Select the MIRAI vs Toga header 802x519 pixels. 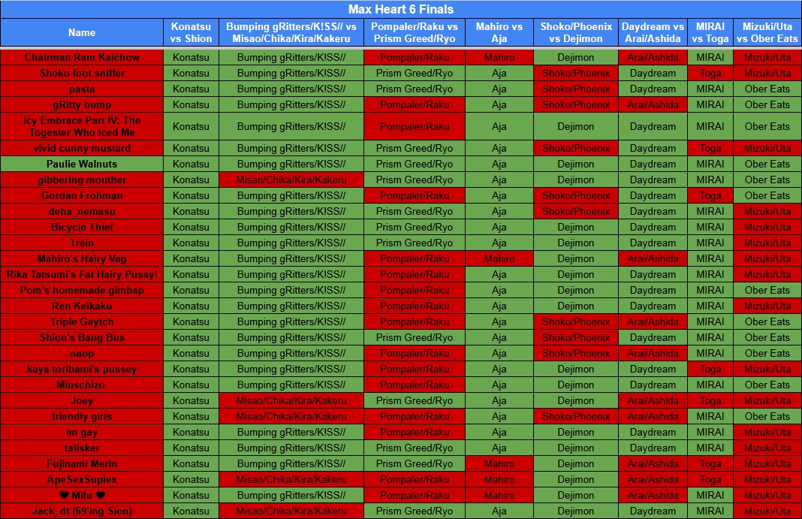coord(710,32)
